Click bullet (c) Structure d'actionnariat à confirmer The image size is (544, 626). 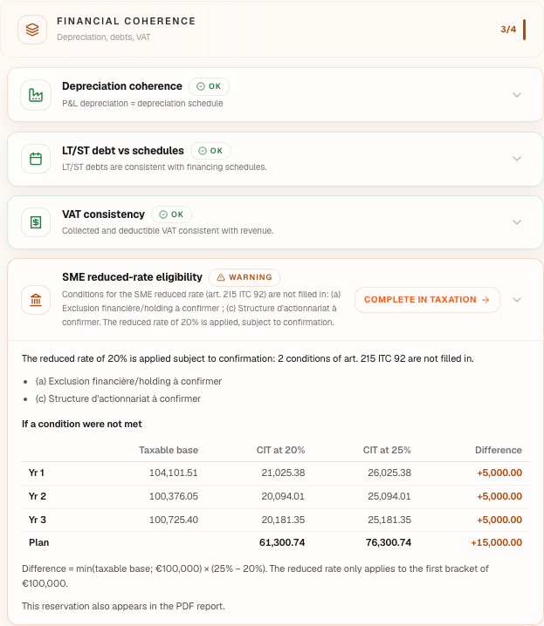coord(118,398)
